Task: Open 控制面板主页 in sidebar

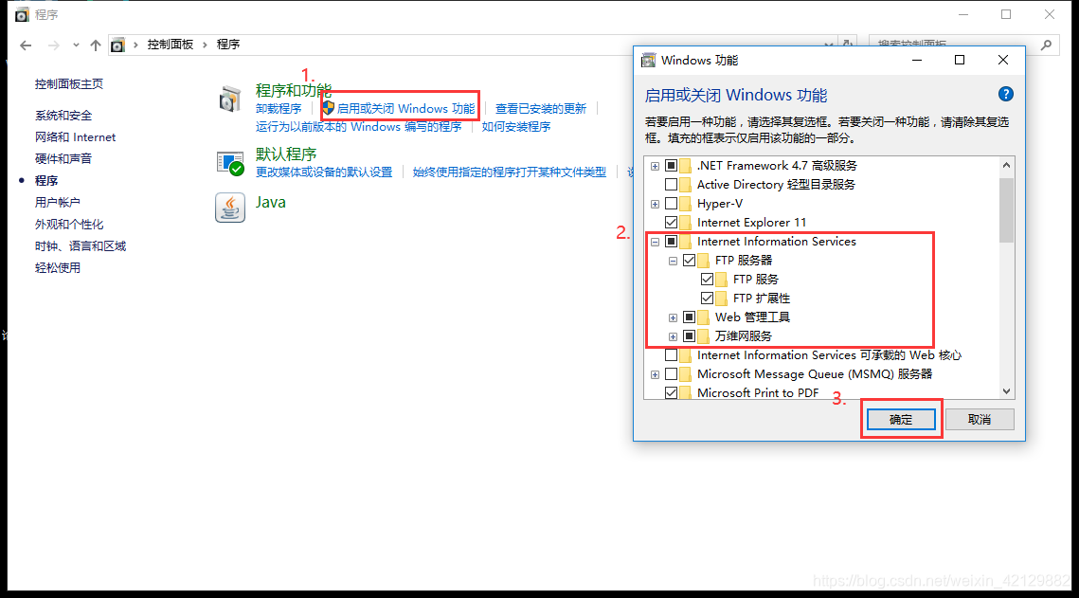Action: [69, 84]
